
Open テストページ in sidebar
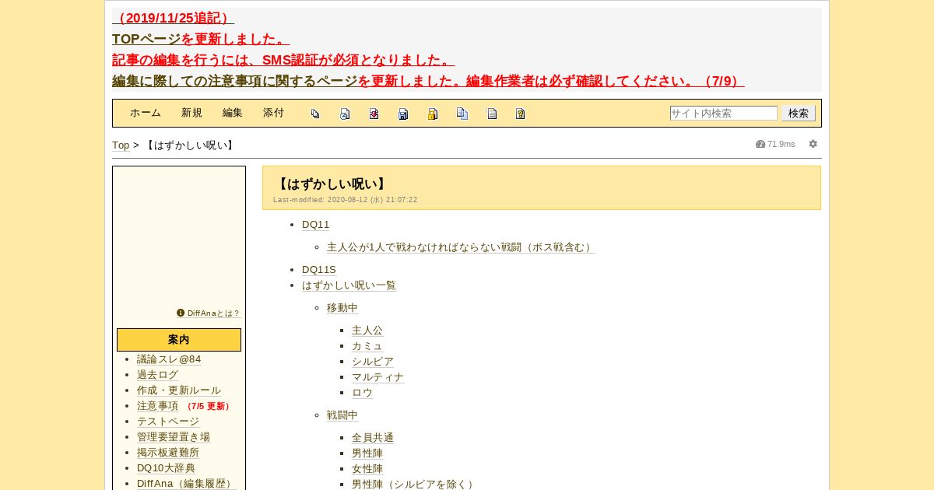[x=168, y=422]
